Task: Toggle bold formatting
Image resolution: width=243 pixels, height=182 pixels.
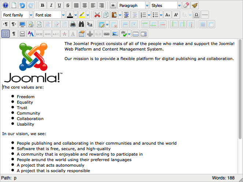Action: 43,5
